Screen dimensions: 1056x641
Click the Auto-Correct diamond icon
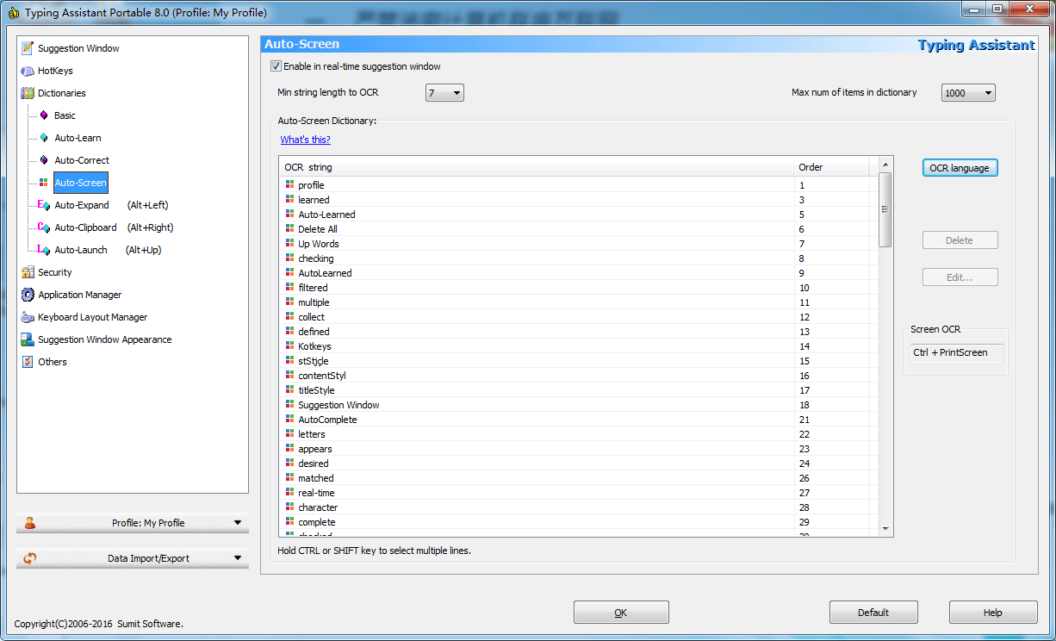tap(44, 160)
